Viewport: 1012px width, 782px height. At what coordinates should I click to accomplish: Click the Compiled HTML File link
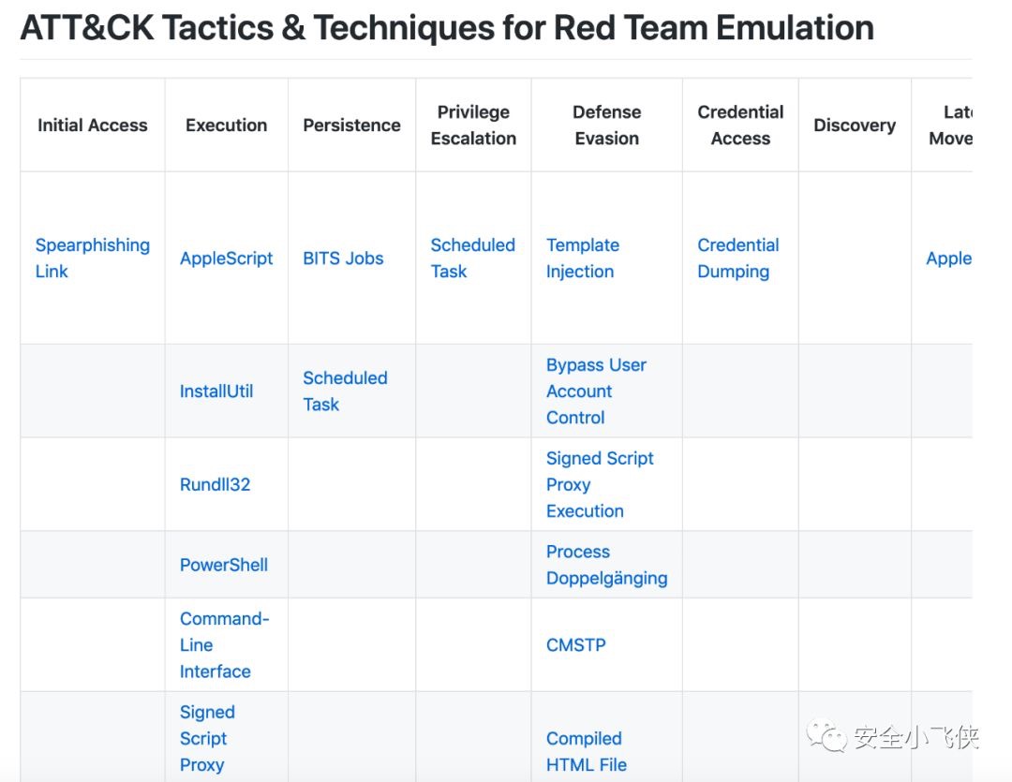[586, 751]
